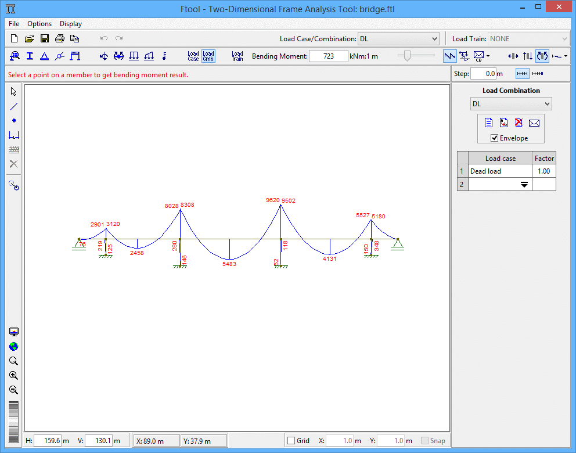The width and height of the screenshot is (576, 453).
Task: Click the Save file floppy disk icon
Action: [44, 39]
